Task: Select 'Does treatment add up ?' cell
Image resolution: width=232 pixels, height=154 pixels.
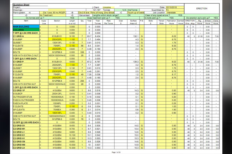Action: coord(99,18)
